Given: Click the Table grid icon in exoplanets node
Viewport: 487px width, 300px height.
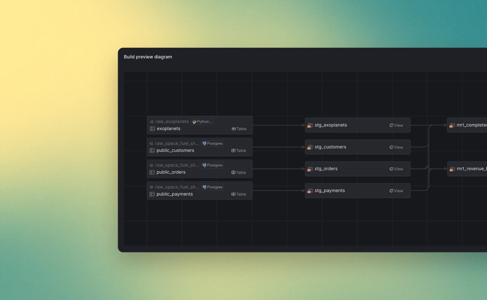Looking at the screenshot, I should pyautogui.click(x=234, y=129).
